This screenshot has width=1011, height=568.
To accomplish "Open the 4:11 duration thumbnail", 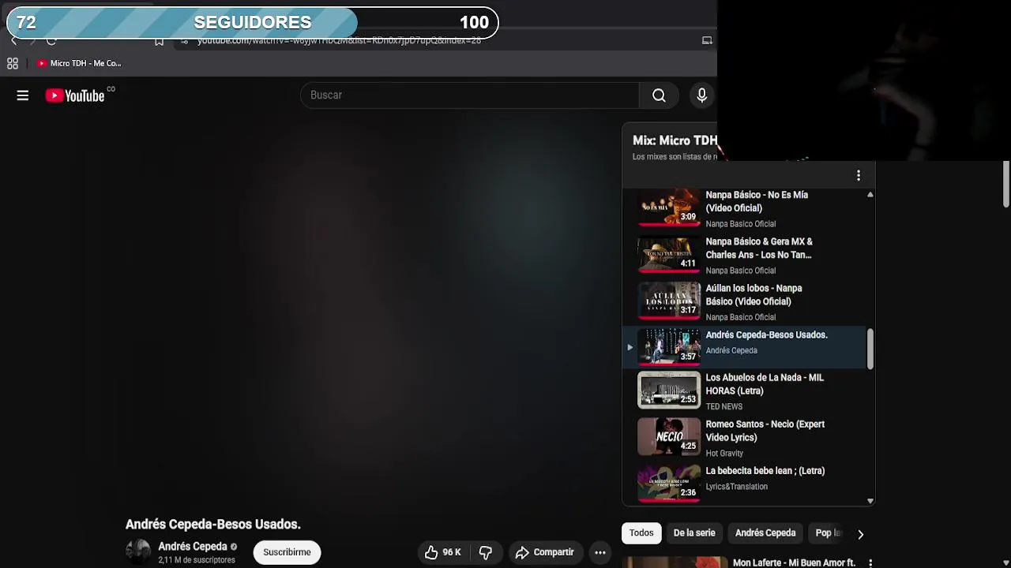I will click(x=669, y=254).
